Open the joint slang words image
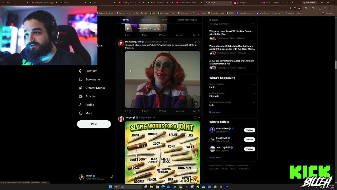Viewport: 337px width, 190px height. pyautogui.click(x=162, y=152)
